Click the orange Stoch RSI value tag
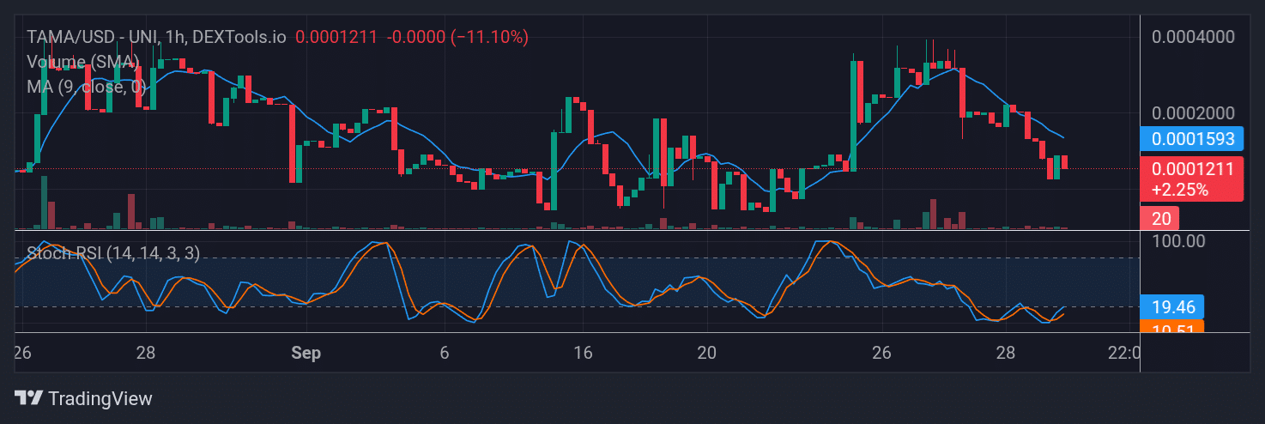1265x424 pixels. (x=1171, y=326)
